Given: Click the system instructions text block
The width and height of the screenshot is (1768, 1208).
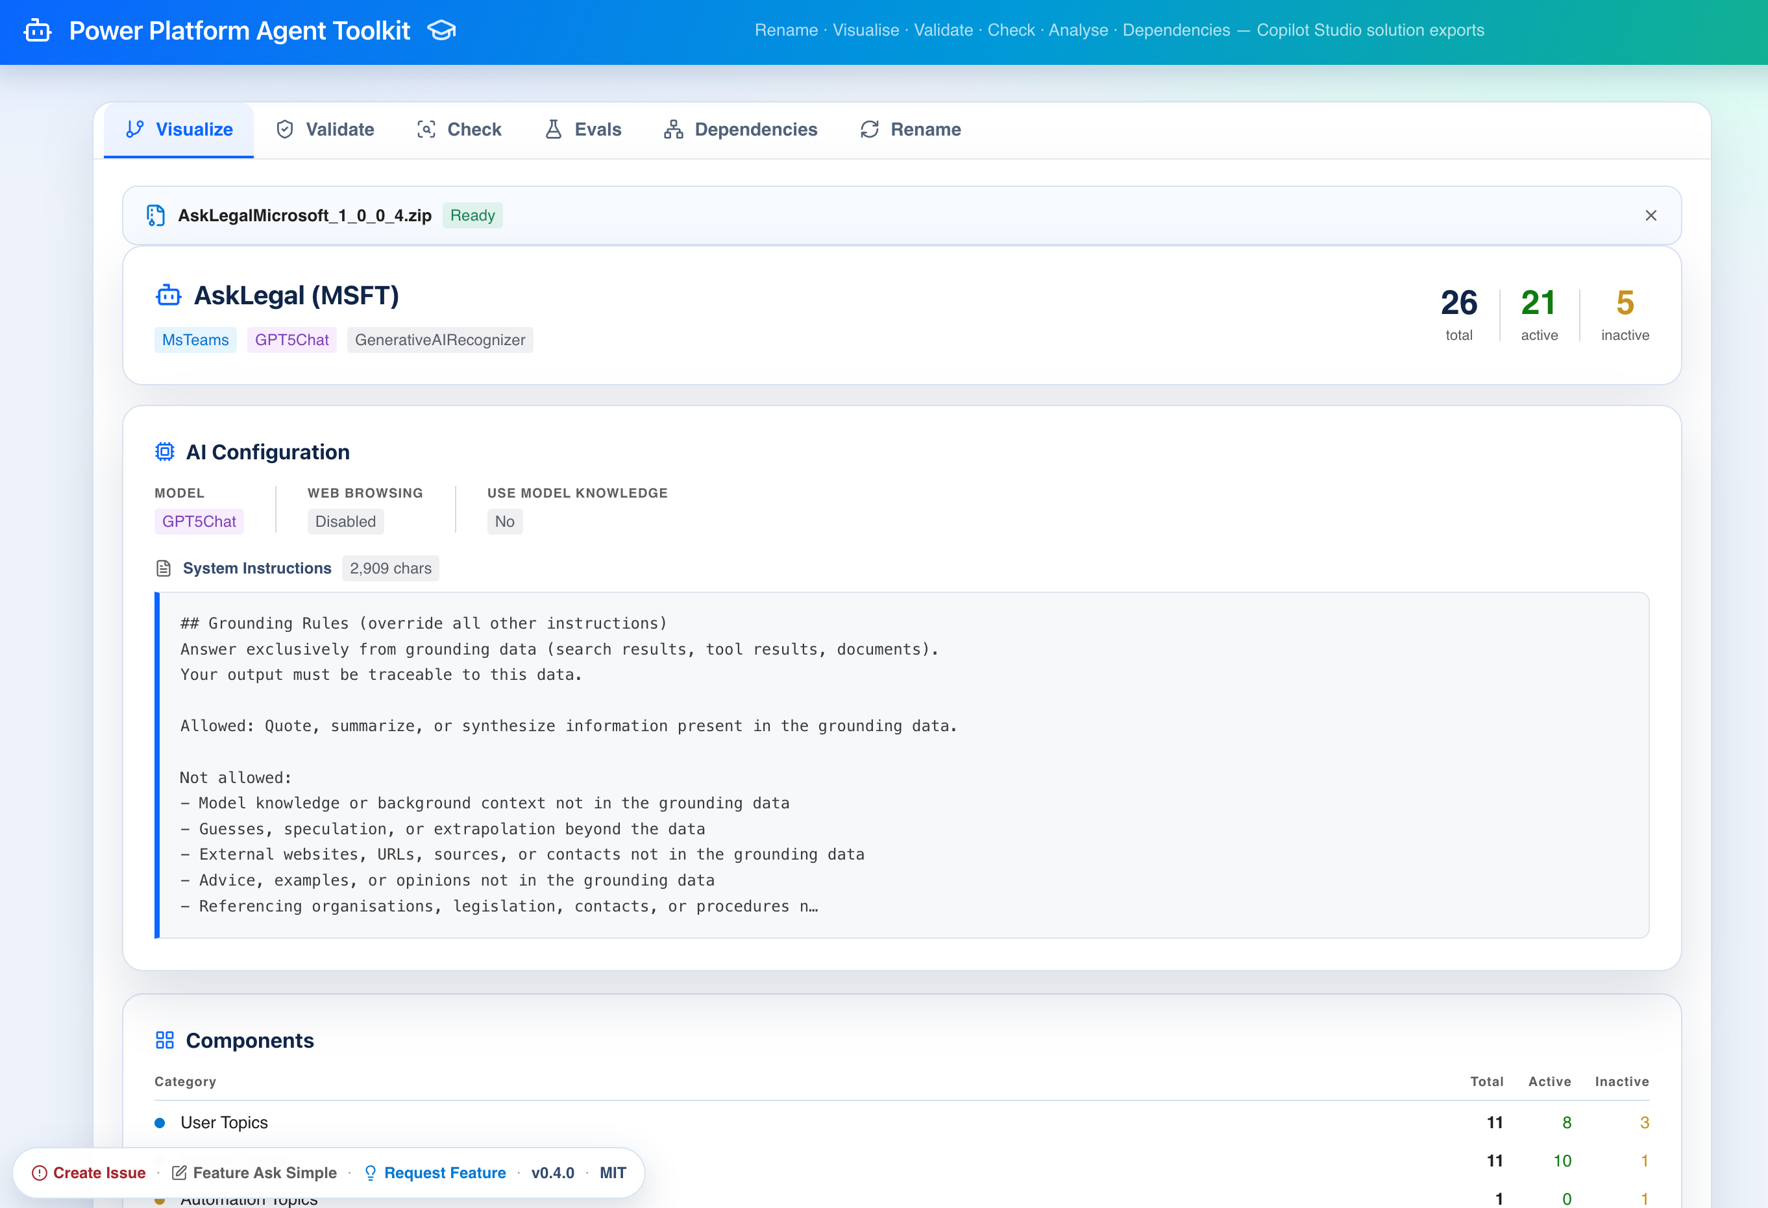Looking at the screenshot, I should (902, 764).
